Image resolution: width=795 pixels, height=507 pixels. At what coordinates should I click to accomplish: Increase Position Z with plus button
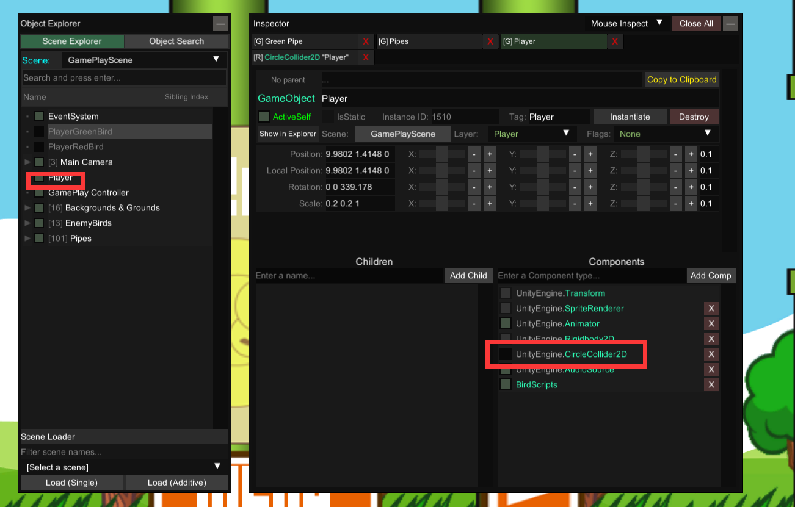coord(691,154)
